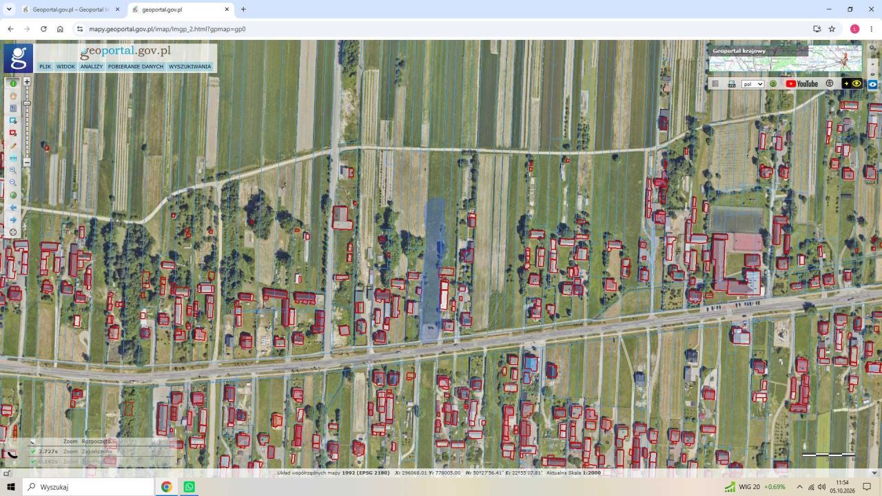
Task: Click the green help question mark icon
Action: (773, 84)
